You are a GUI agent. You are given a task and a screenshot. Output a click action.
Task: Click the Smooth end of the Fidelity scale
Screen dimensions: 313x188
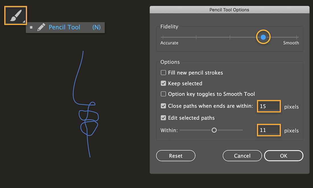point(291,43)
